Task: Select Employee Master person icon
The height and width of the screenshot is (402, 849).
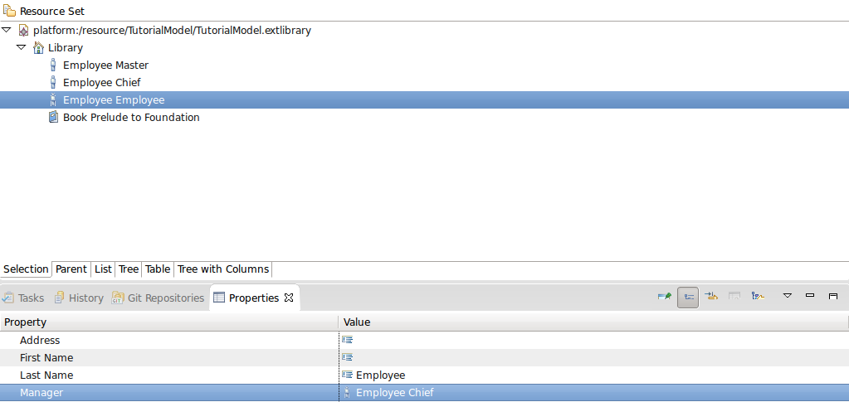Action: coord(53,65)
